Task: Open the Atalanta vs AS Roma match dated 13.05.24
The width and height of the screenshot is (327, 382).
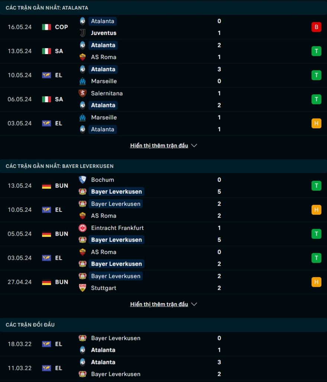Action: click(164, 51)
